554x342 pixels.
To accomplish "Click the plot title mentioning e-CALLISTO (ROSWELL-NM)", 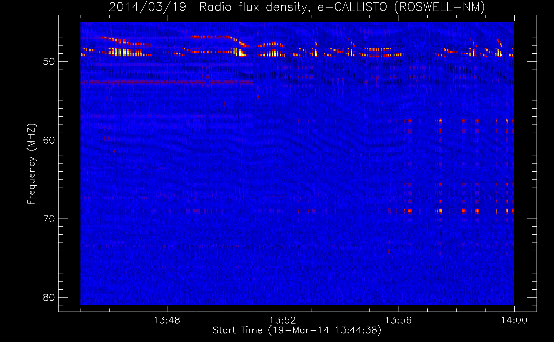I will click(297, 7).
